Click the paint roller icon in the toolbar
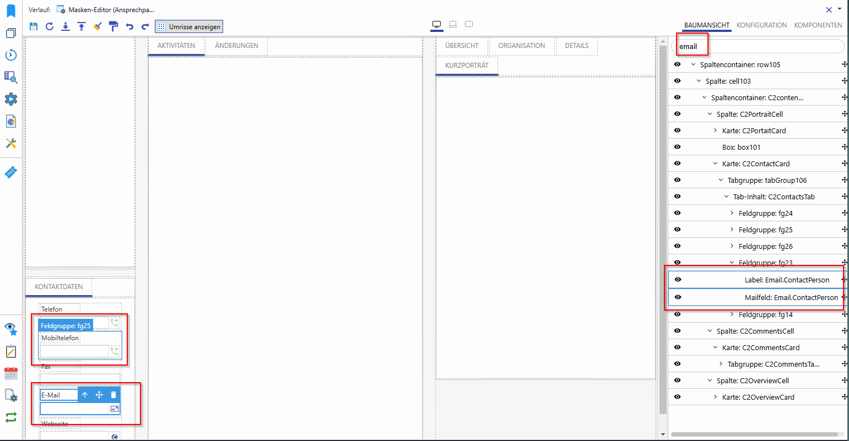The width and height of the screenshot is (849, 441). [113, 26]
